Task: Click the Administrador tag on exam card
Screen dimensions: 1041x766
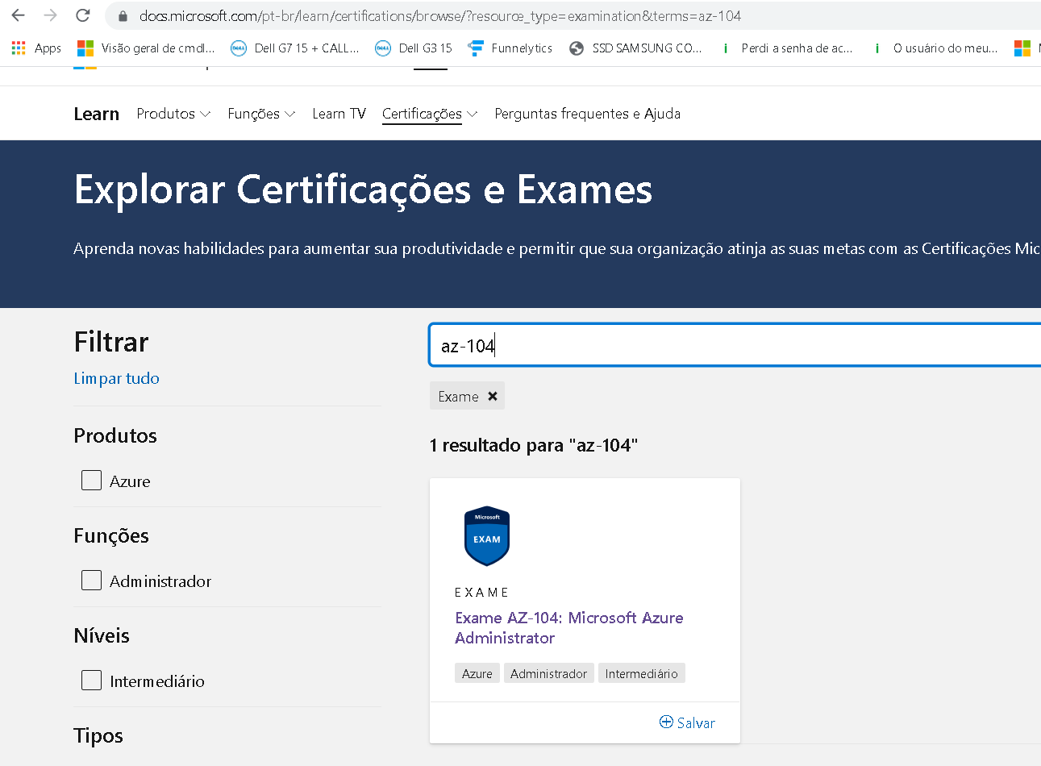Action: [548, 673]
